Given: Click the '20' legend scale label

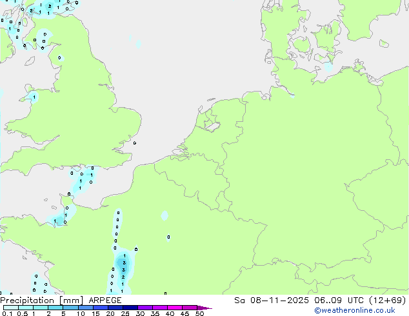Looking at the screenshot, I should (x=110, y=313).
